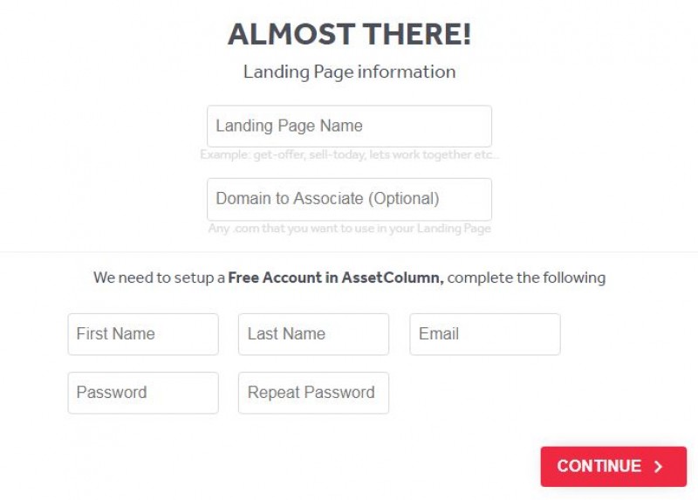Click the Landing Page information subtitle
The width and height of the screenshot is (698, 500).
350,72
